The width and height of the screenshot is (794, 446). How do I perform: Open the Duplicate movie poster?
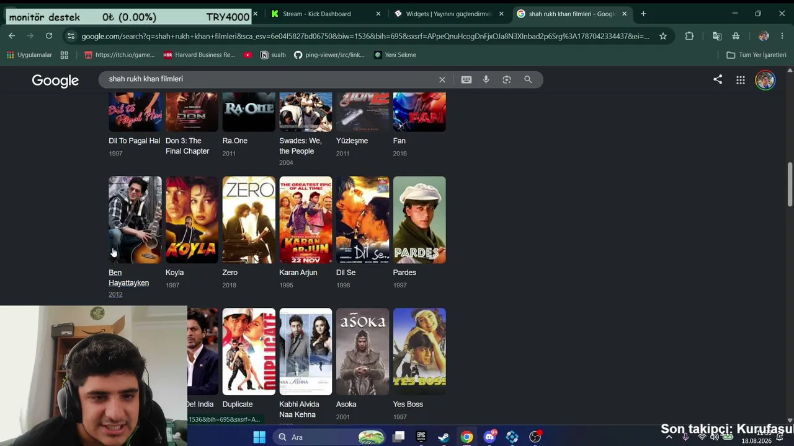click(249, 352)
